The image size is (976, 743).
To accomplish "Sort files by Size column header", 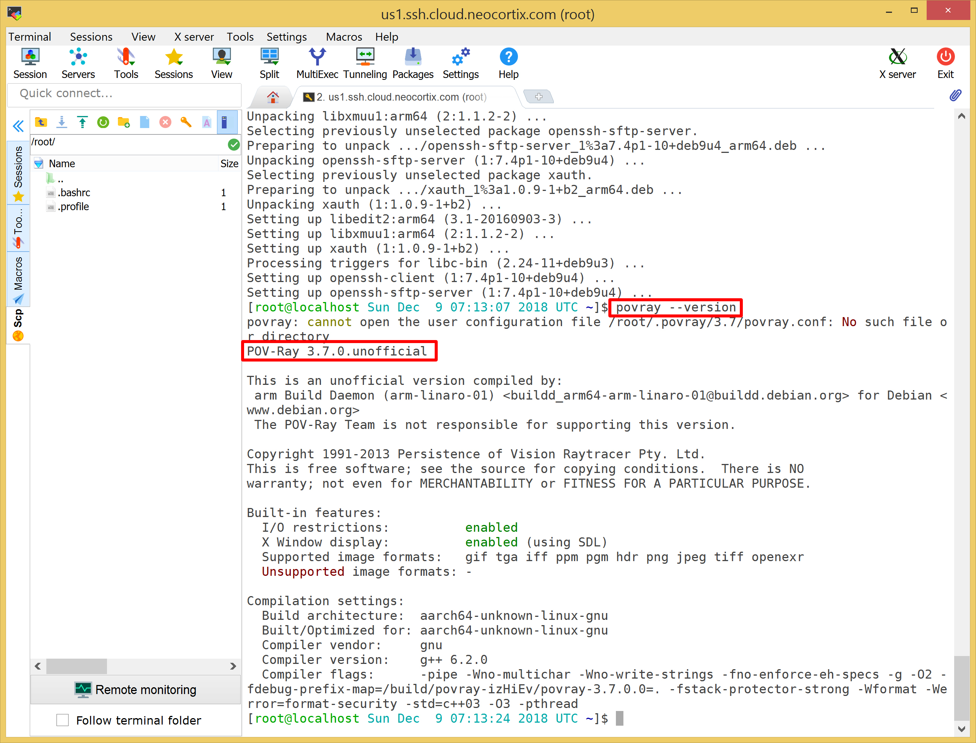I will pyautogui.click(x=229, y=164).
